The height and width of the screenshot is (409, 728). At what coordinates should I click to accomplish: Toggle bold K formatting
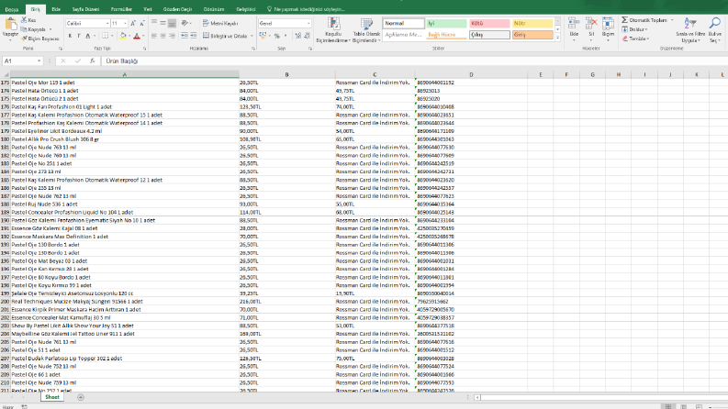tap(70, 36)
